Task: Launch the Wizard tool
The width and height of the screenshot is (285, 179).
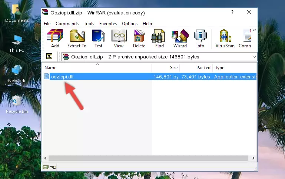Action: pos(180,38)
